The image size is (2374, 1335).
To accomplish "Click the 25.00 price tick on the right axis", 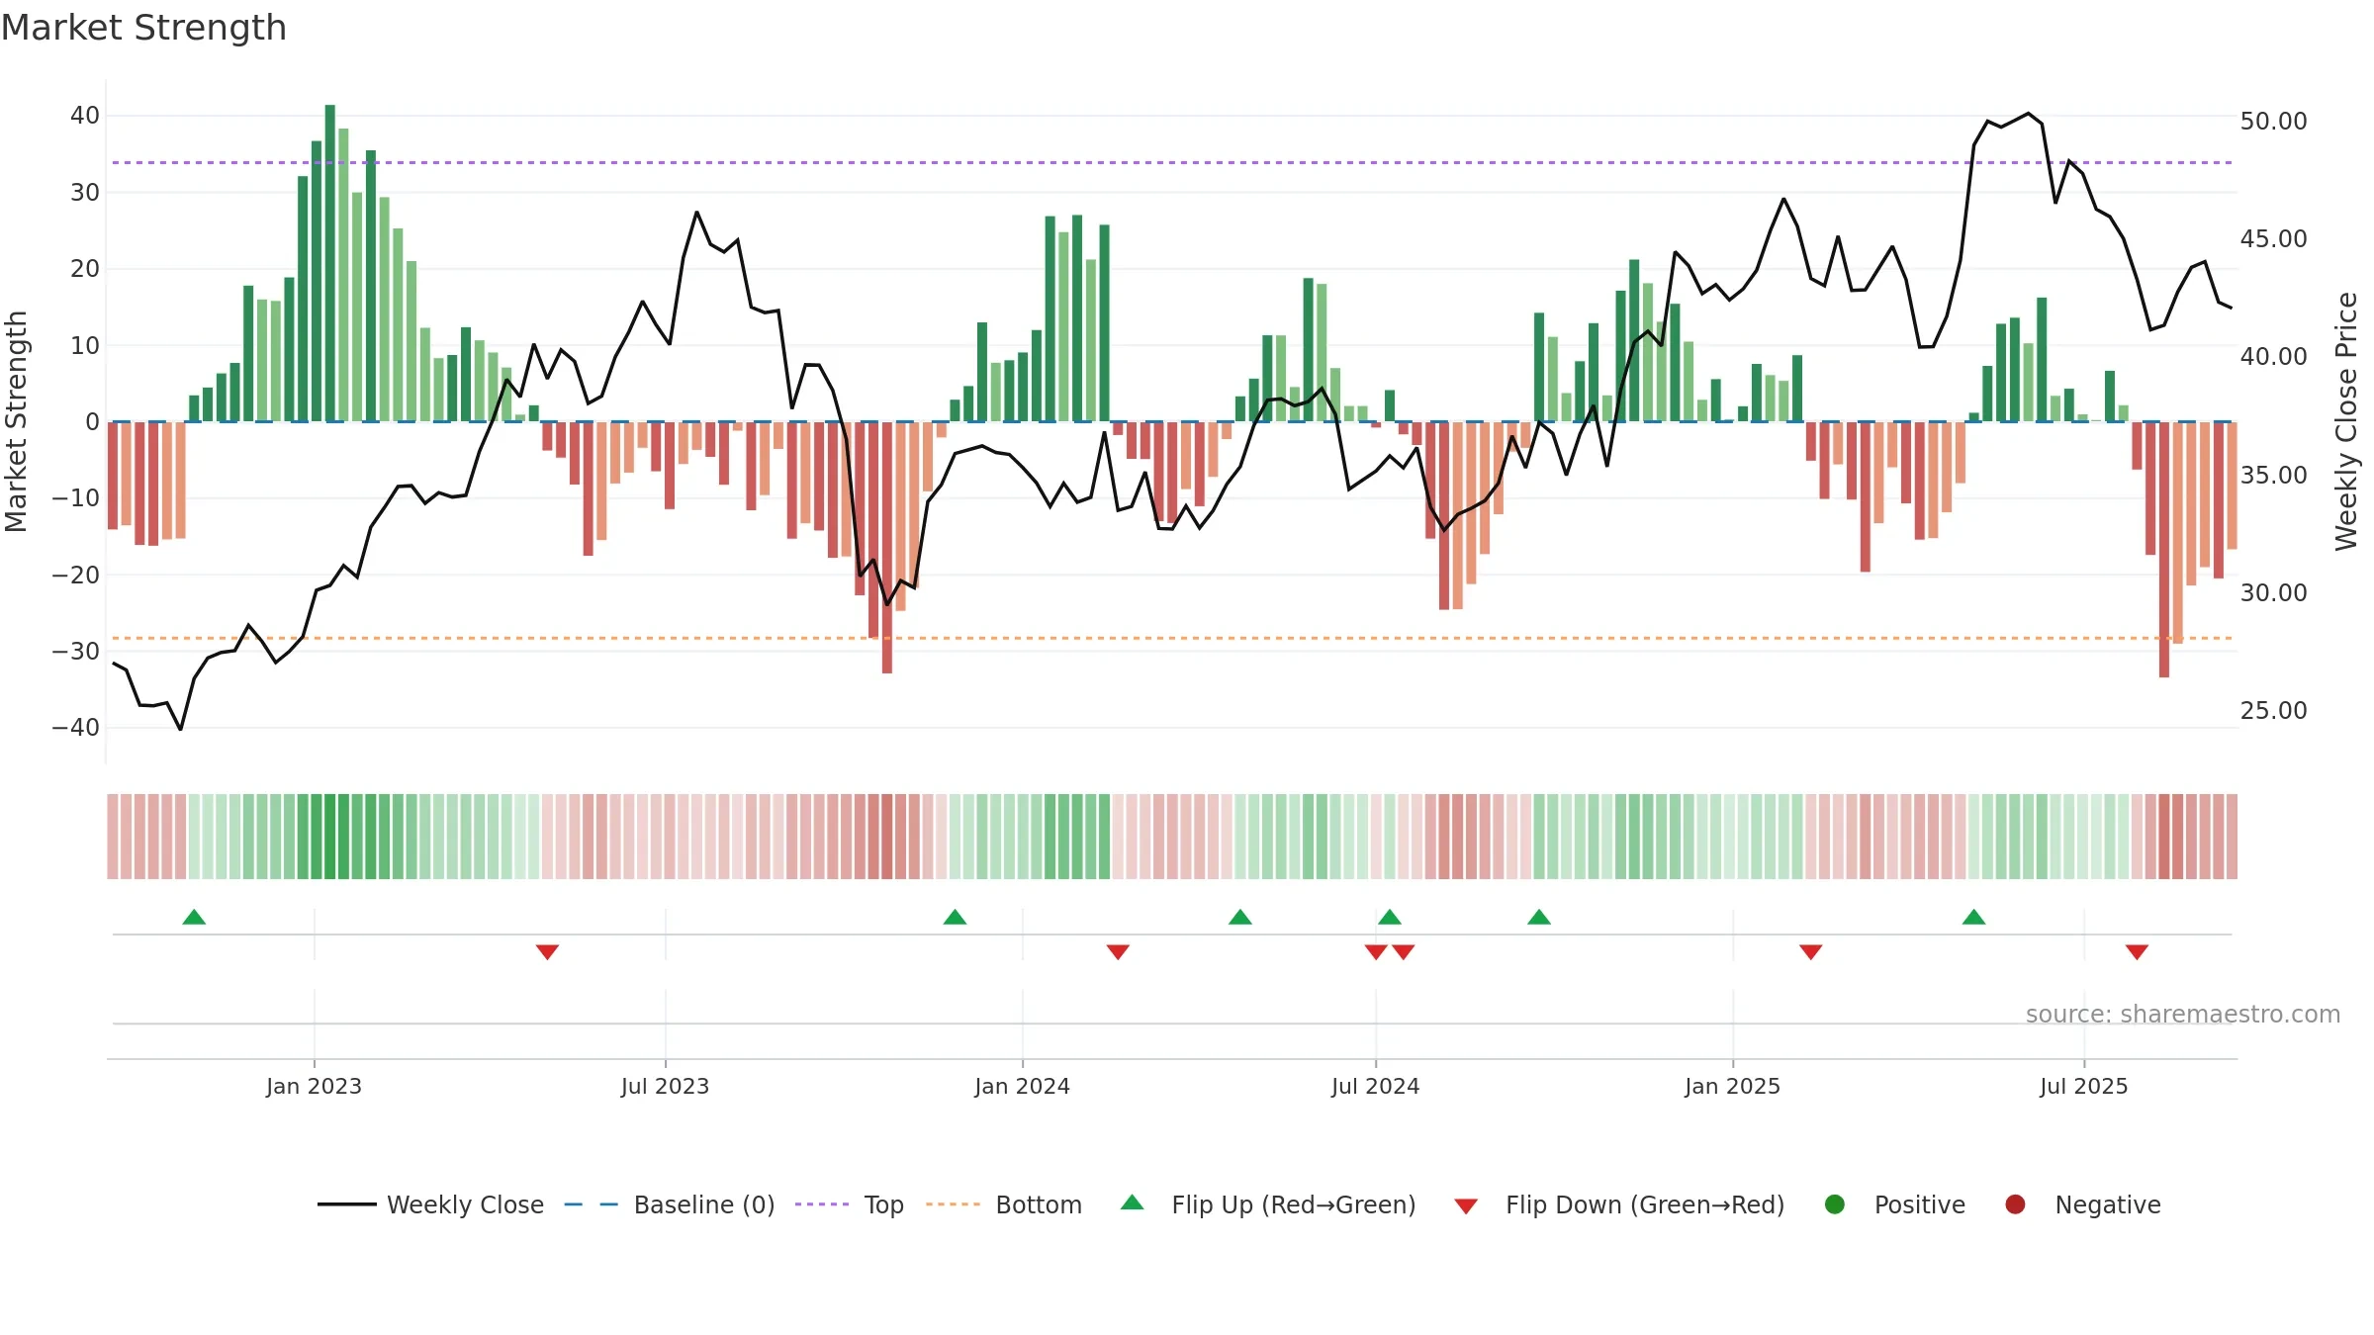I will tap(2273, 711).
